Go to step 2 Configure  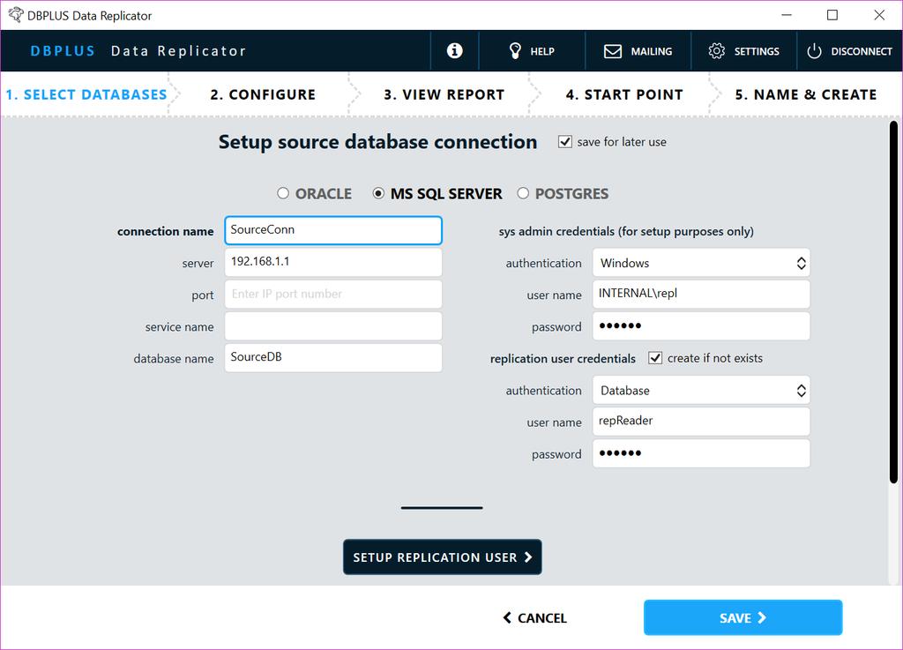pyautogui.click(x=263, y=94)
